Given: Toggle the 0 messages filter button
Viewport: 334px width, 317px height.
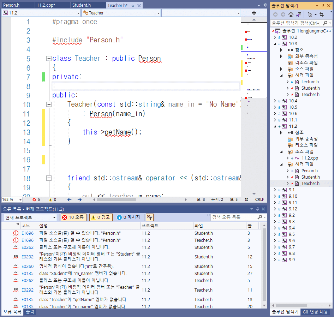Looking at the screenshot, I should click(129, 217).
